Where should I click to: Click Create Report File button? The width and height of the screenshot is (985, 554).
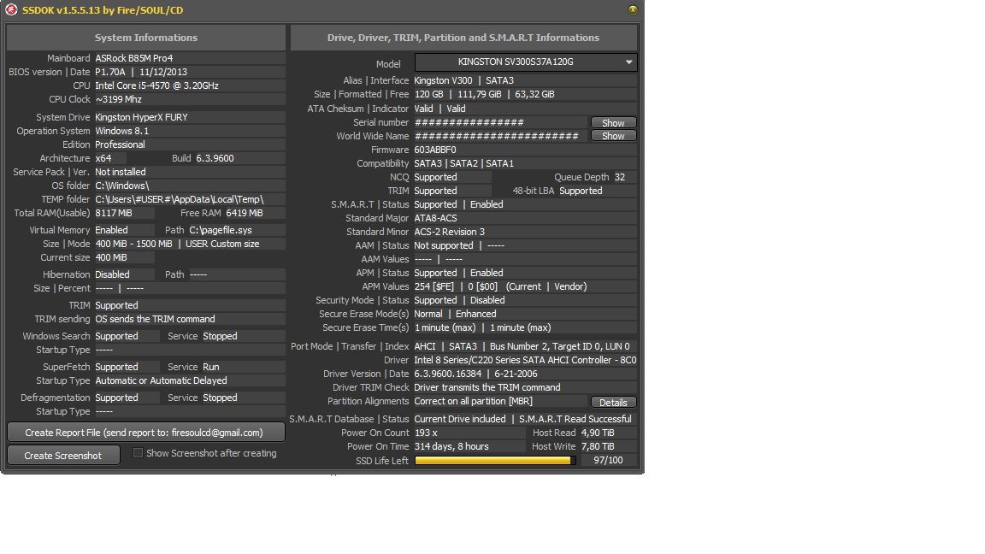145,432
